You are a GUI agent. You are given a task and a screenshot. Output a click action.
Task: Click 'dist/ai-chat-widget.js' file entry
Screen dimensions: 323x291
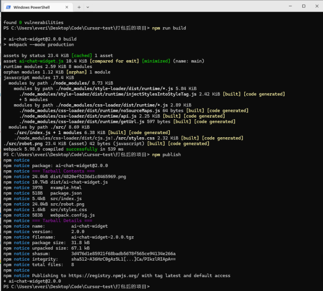point(79,182)
